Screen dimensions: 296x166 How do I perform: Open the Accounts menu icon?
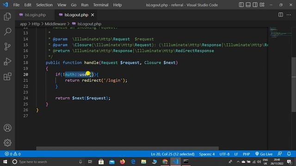click(7, 128)
